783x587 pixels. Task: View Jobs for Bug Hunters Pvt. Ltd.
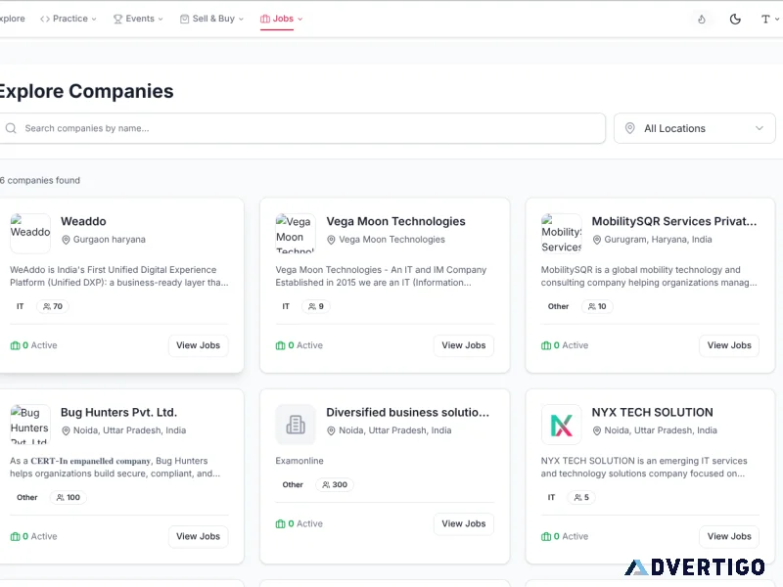(x=199, y=536)
